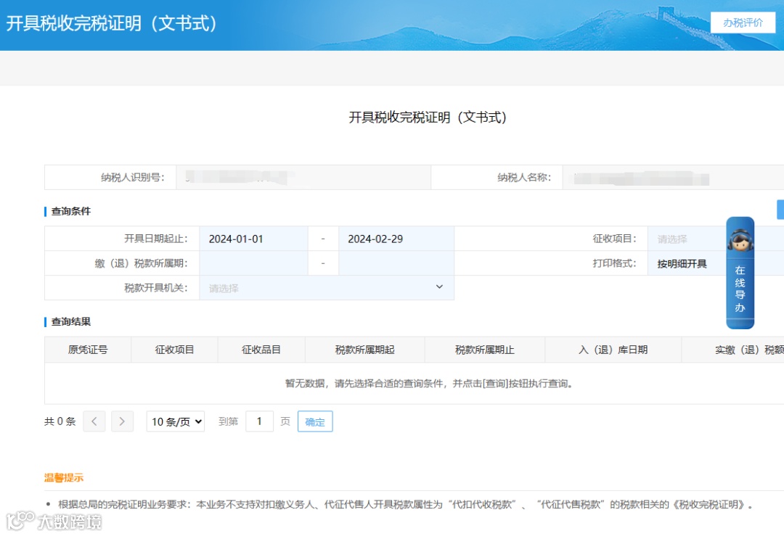Set the end date field 2024-02-29
Viewport: 784px width, 536px height.
[396, 239]
